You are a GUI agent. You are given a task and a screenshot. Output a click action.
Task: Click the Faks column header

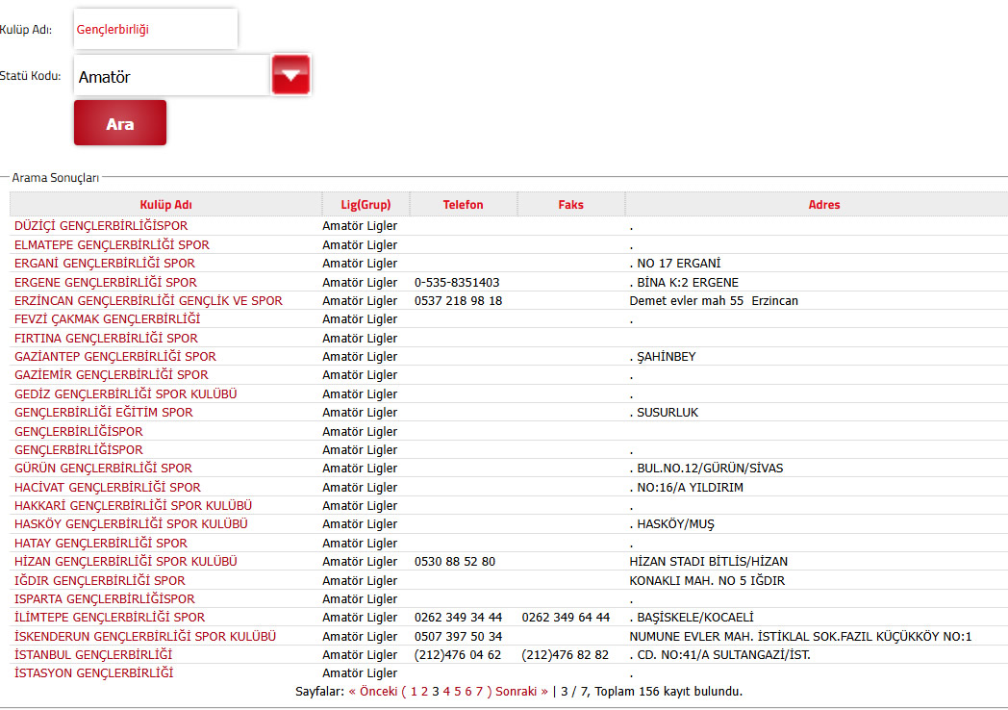click(571, 205)
